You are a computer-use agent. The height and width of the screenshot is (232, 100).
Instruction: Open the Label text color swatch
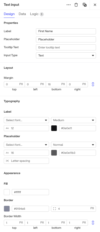pyautogui.click(x=54, y=128)
